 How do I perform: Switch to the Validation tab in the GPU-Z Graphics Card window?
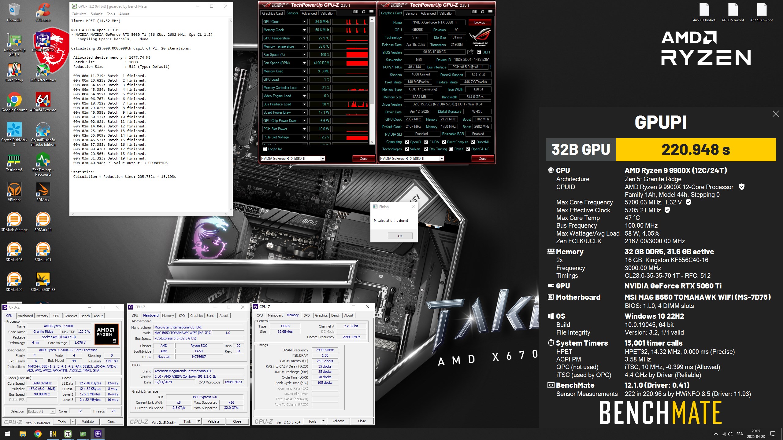[446, 13]
